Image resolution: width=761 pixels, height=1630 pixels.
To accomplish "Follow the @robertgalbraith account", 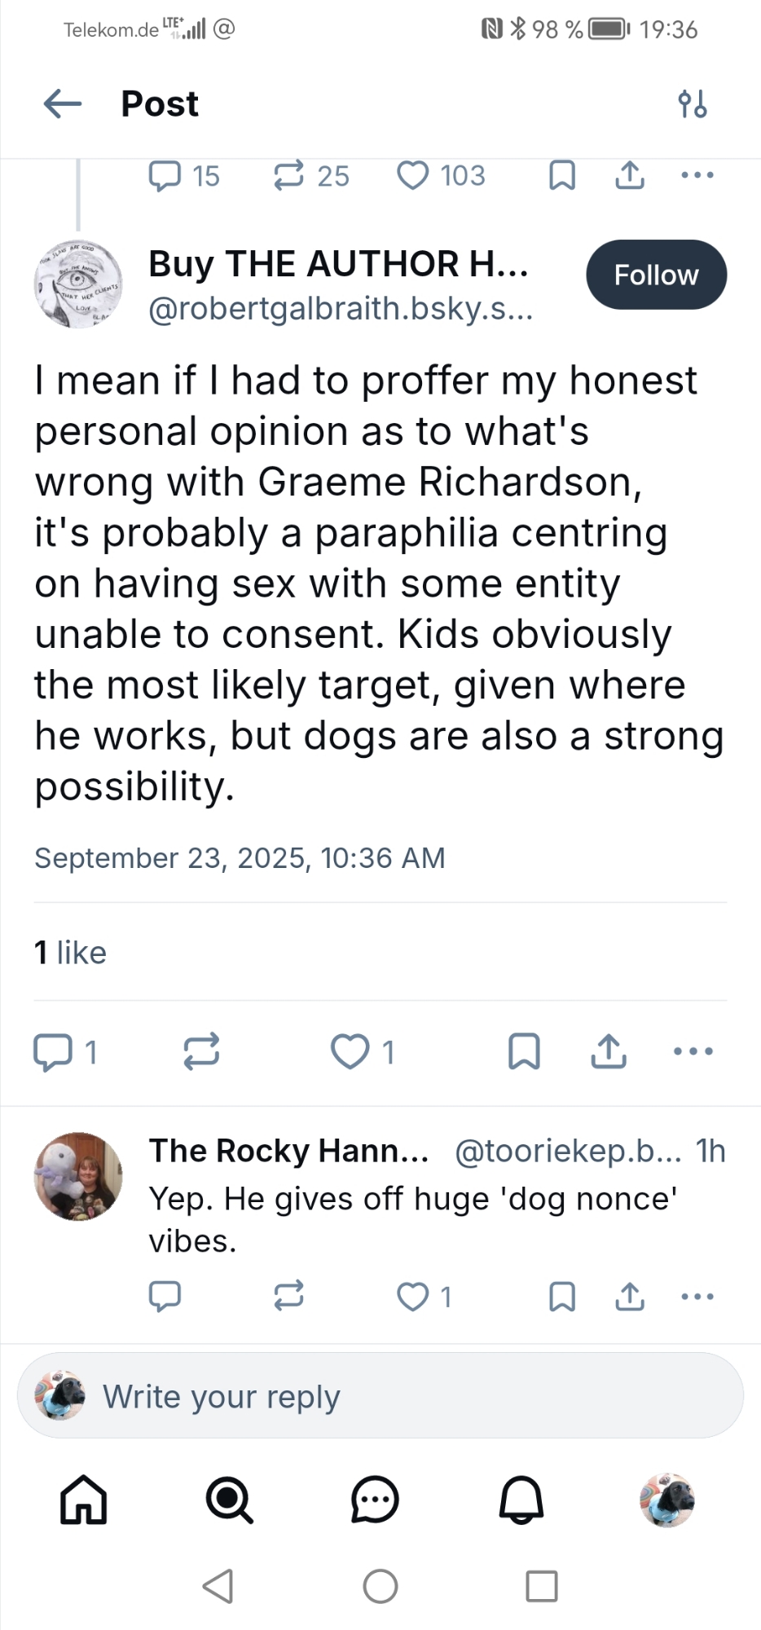I will click(x=656, y=275).
